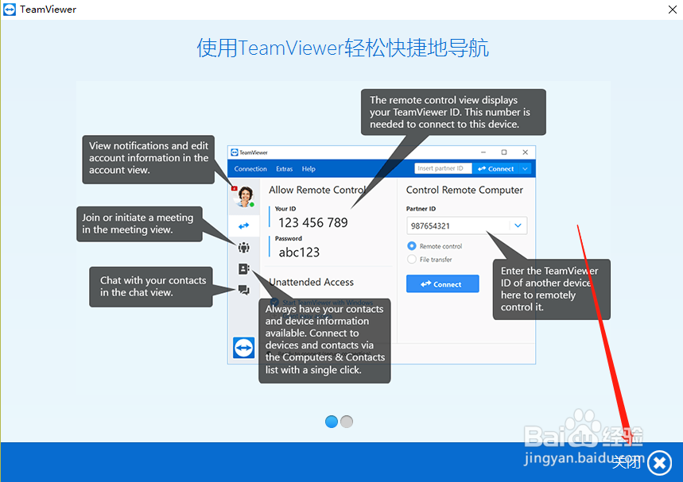Open the Connection menu in the illustrated window
Image resolution: width=683 pixels, height=482 pixels.
250,169
